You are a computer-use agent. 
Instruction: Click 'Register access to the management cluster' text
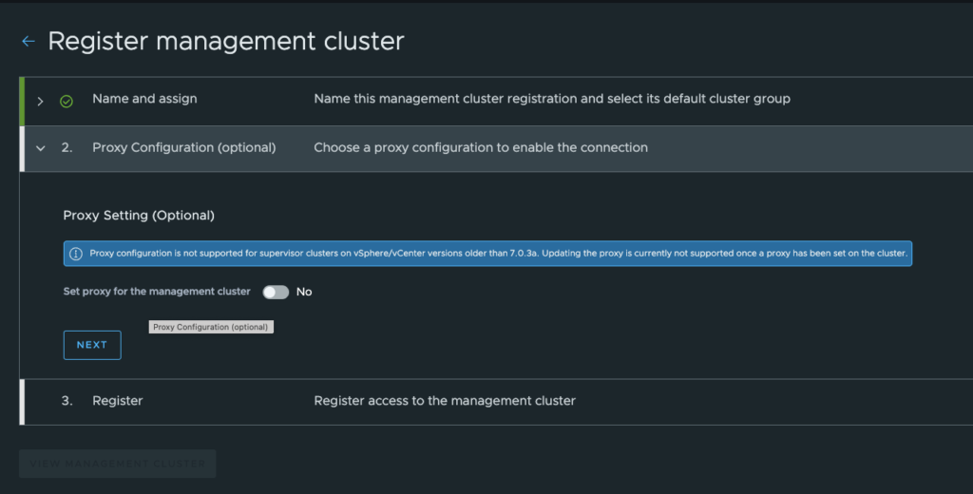point(445,401)
